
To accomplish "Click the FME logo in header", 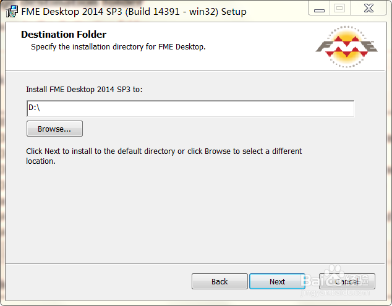I will [x=346, y=47].
